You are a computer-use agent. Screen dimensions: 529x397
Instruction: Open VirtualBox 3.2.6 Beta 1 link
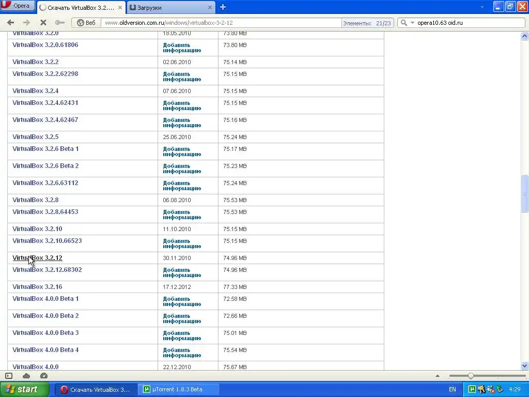45,148
